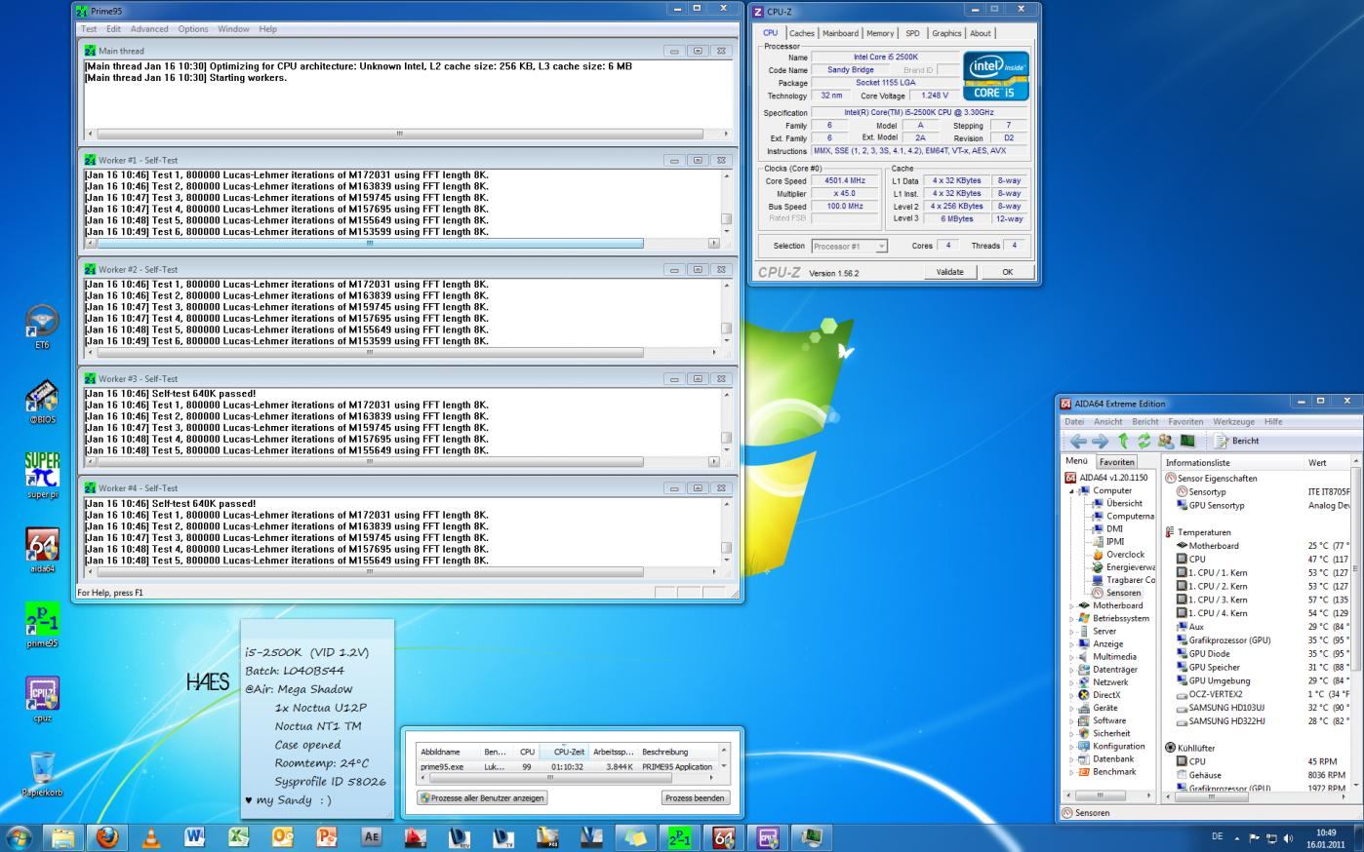The height and width of the screenshot is (852, 1364).
Task: Switch to Prime95 via its taskbar button
Action: [x=679, y=836]
